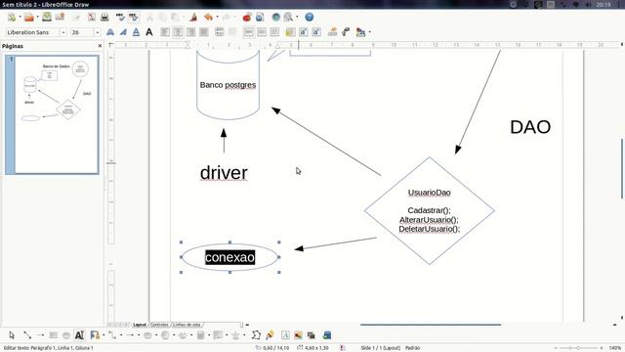The image size is (625, 352).
Task: Toggle italic text formatting
Action: [123, 32]
